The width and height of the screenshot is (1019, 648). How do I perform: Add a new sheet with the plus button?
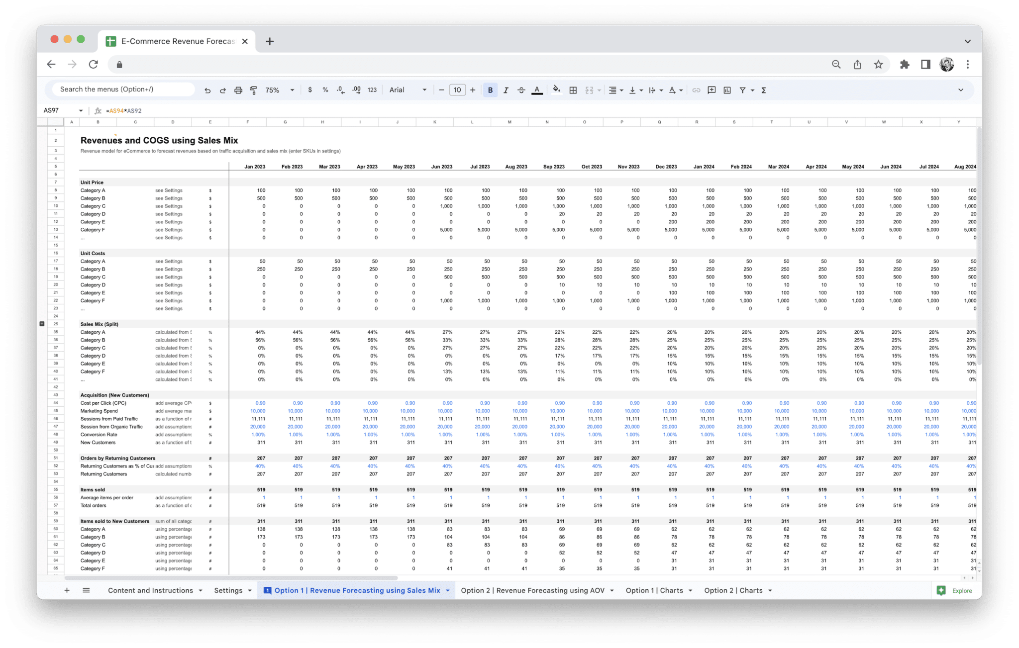[x=67, y=590]
